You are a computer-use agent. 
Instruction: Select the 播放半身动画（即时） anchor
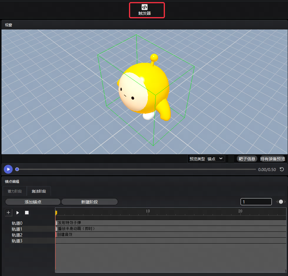click(75, 229)
